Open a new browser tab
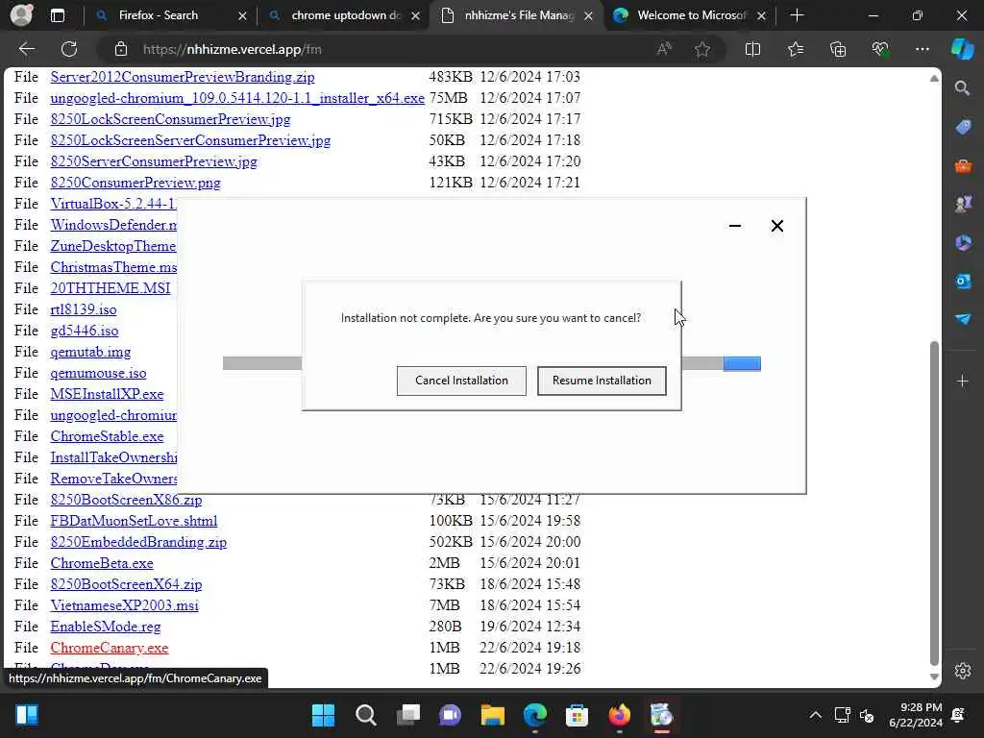The height and width of the screenshot is (738, 984). [x=797, y=15]
